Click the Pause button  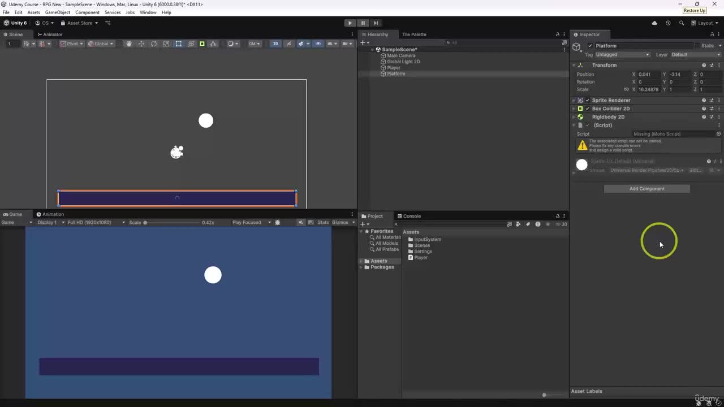[363, 23]
